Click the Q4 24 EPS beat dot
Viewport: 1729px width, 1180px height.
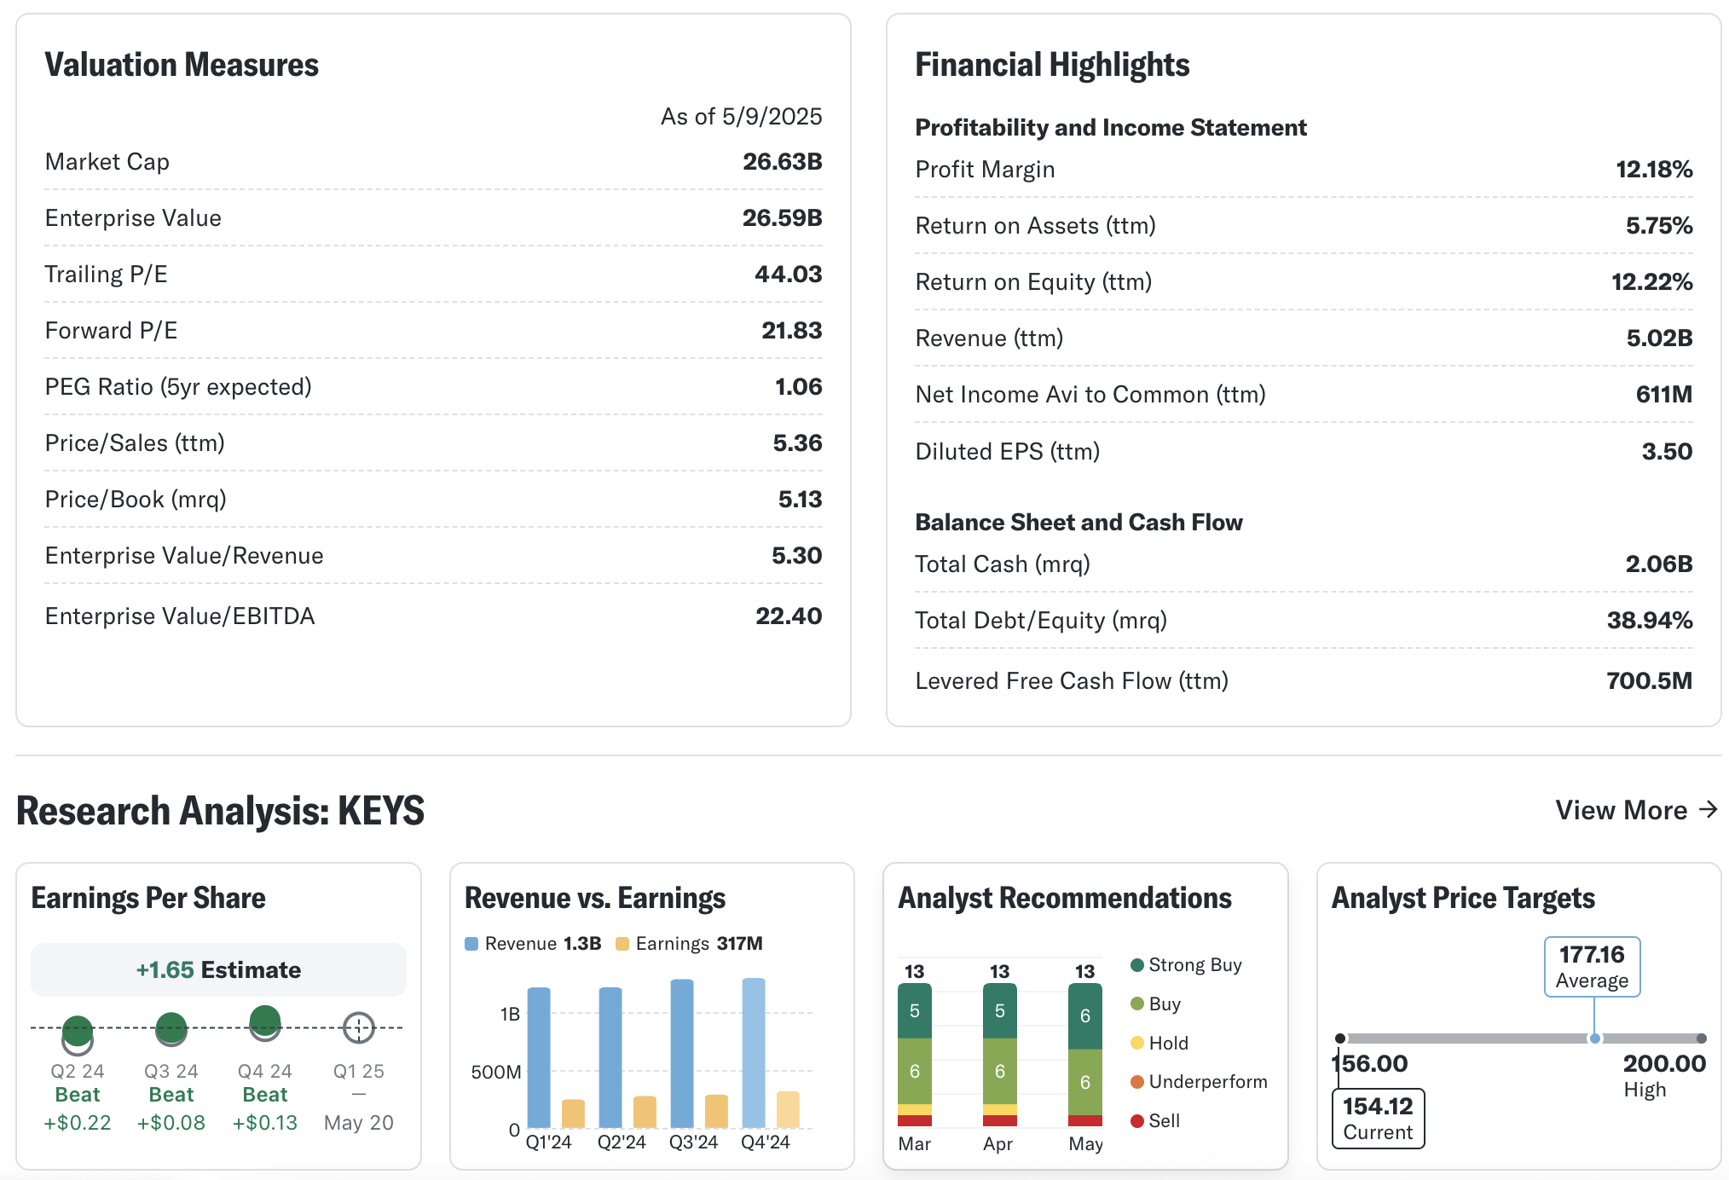point(265,1021)
